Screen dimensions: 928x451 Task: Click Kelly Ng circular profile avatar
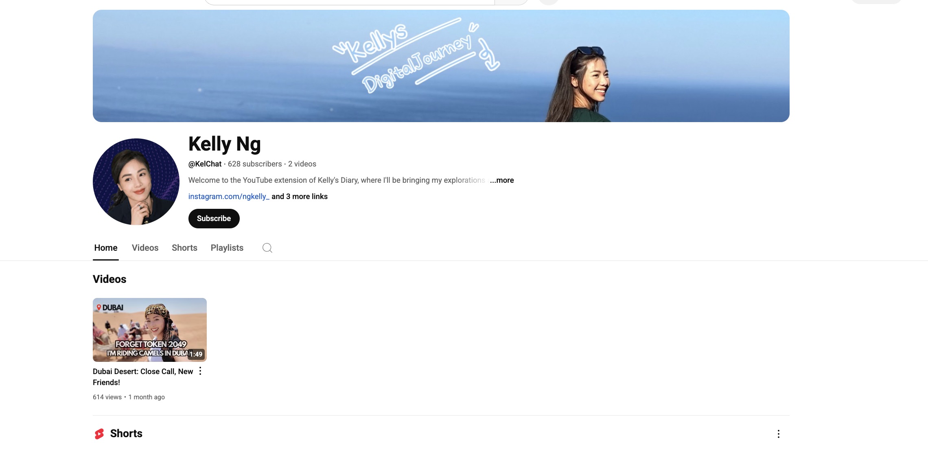[x=136, y=182]
